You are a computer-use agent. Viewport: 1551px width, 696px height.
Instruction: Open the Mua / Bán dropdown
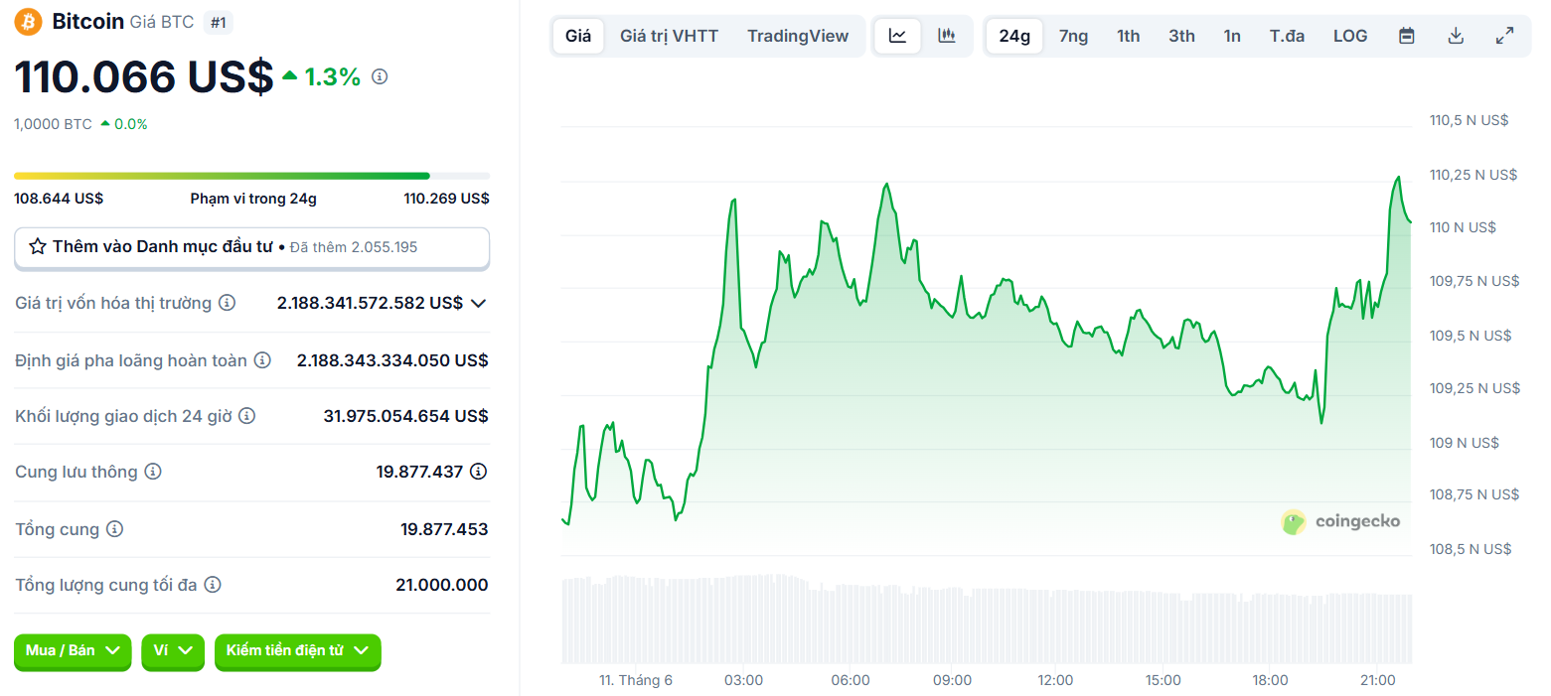73,650
